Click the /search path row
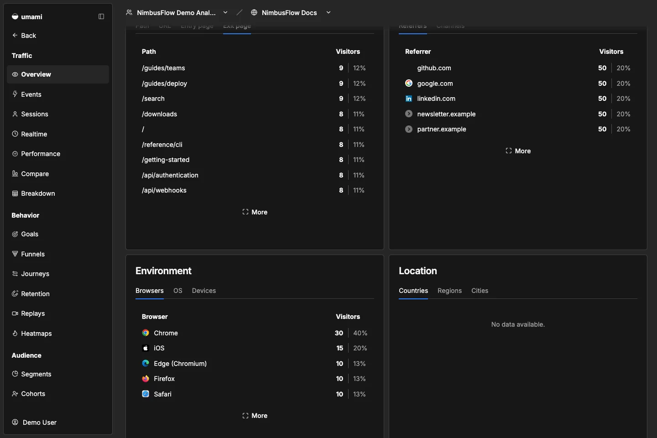The height and width of the screenshot is (438, 657). point(255,99)
